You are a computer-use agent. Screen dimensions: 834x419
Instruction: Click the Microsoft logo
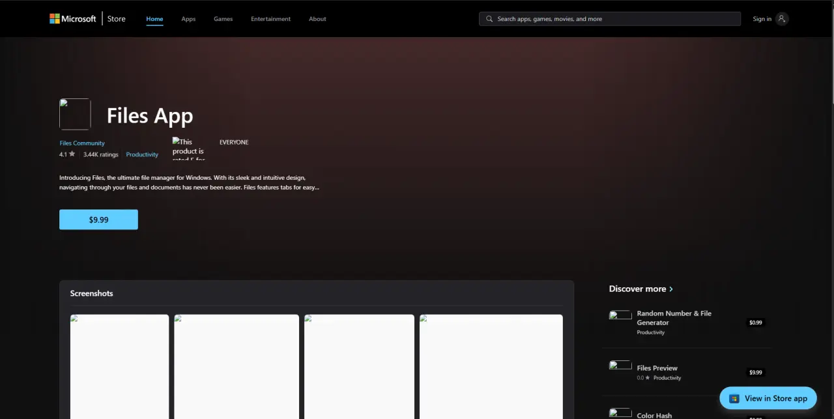coord(73,19)
